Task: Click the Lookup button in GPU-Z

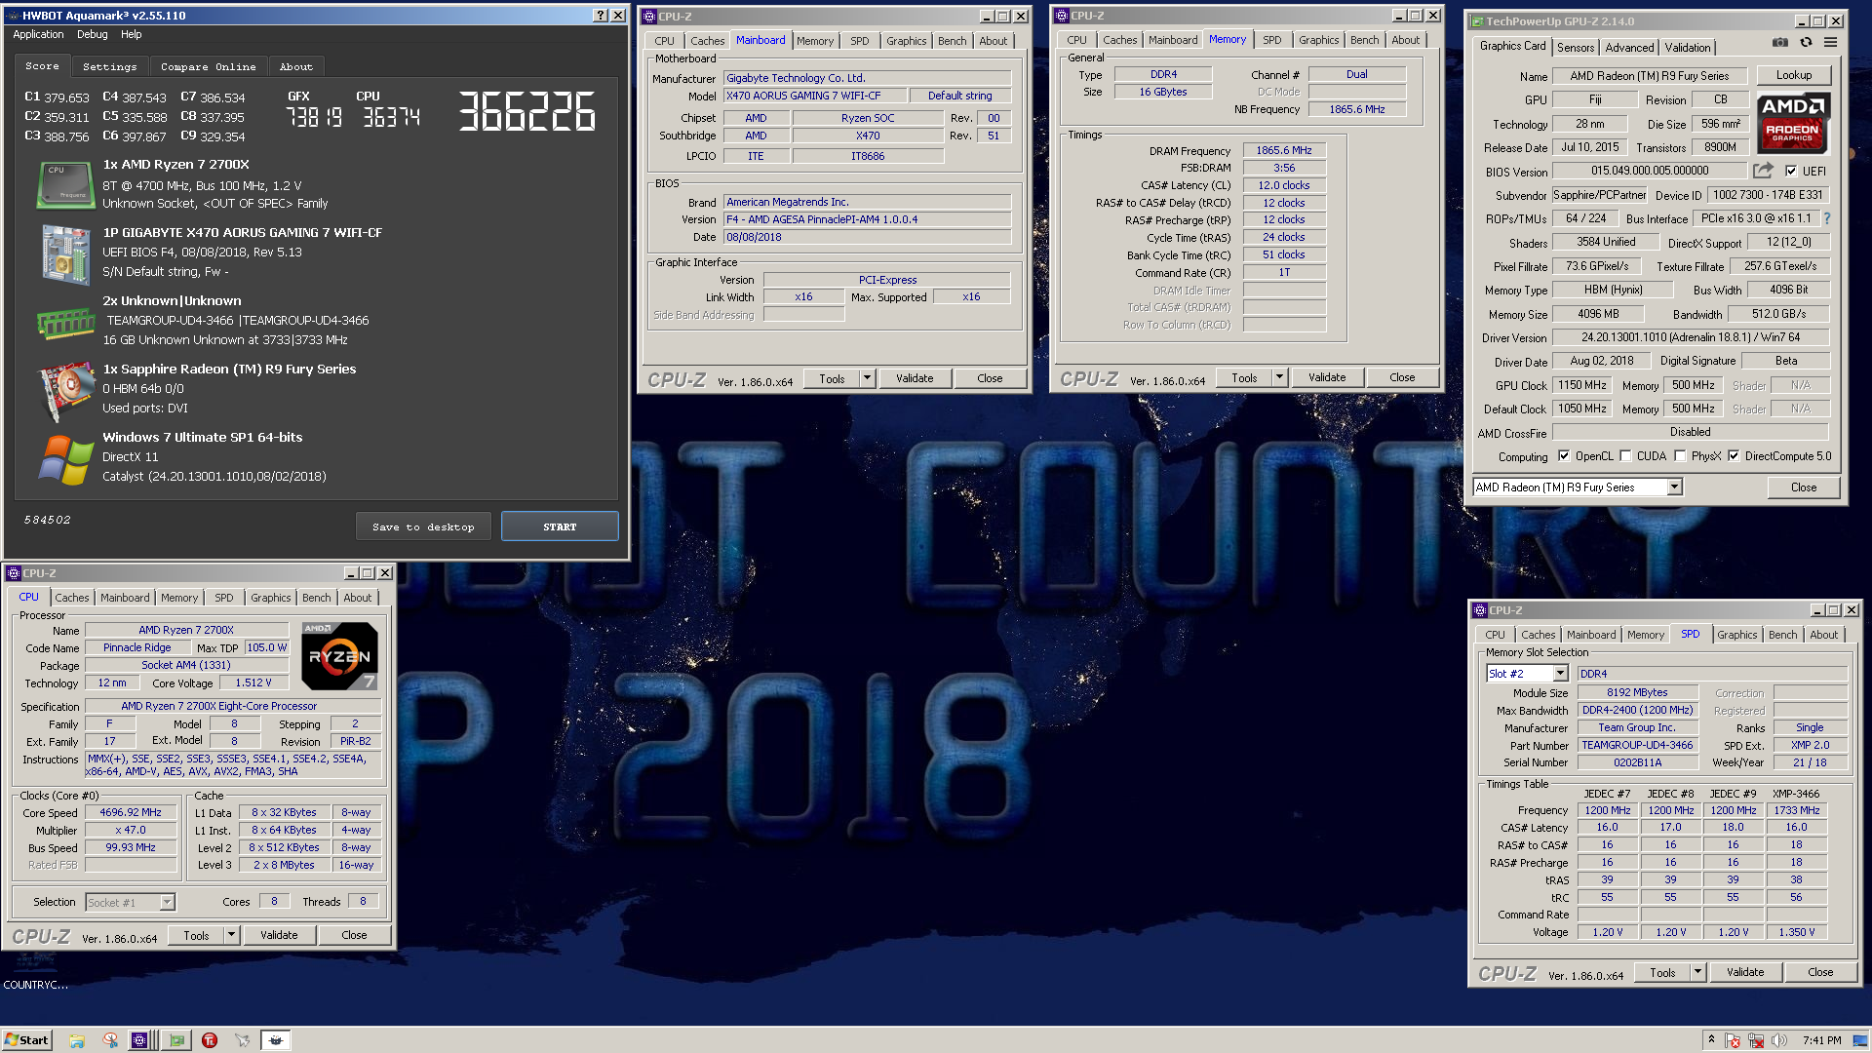Action: point(1793,75)
